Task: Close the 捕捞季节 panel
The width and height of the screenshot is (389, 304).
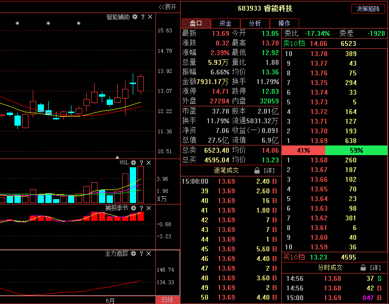Action: coord(148,208)
